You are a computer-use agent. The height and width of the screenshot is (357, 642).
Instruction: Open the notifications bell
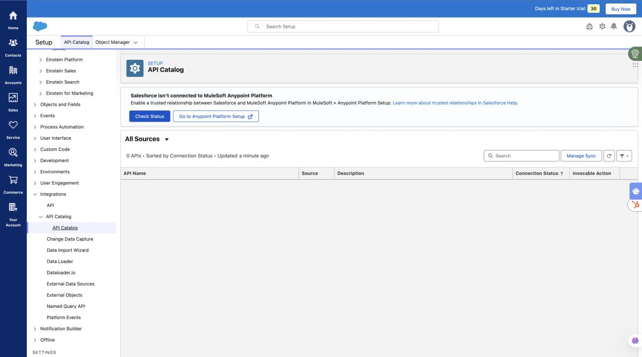(x=614, y=26)
